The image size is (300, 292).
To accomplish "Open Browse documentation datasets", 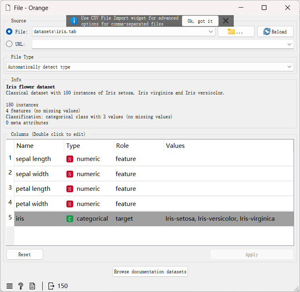I will (150, 271).
